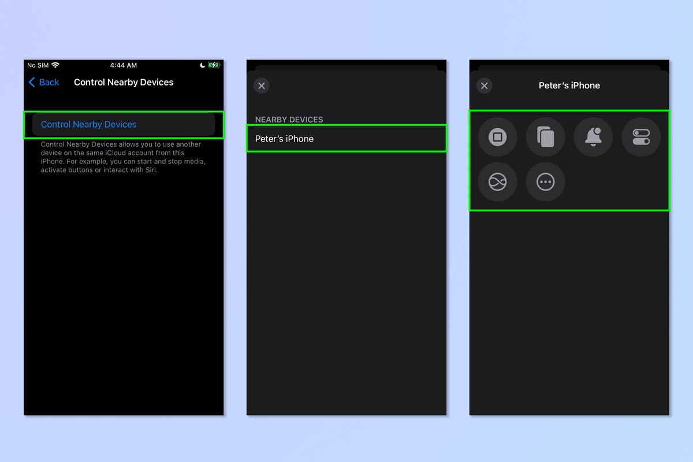Tap Back to return to previous settings
This screenshot has height=462, width=693.
click(x=44, y=82)
